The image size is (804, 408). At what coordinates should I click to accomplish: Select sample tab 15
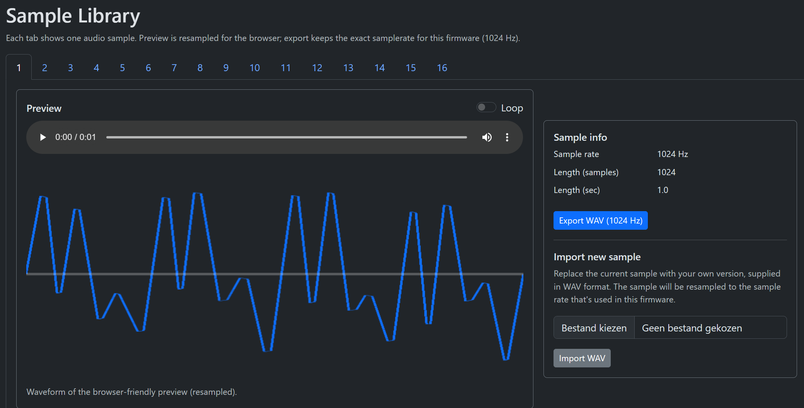[411, 68]
